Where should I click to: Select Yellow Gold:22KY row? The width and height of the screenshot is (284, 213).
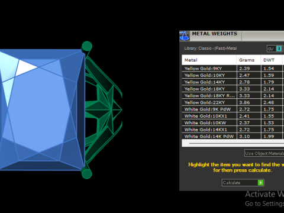click(x=233, y=102)
